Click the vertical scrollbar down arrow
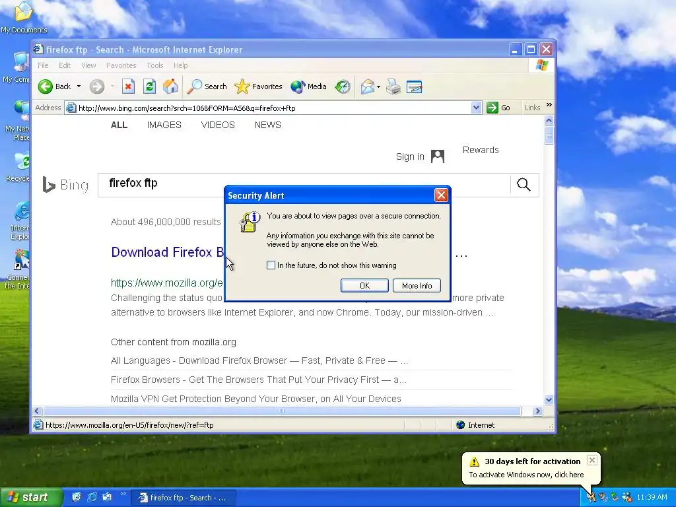The height and width of the screenshot is (507, 676). [549, 399]
